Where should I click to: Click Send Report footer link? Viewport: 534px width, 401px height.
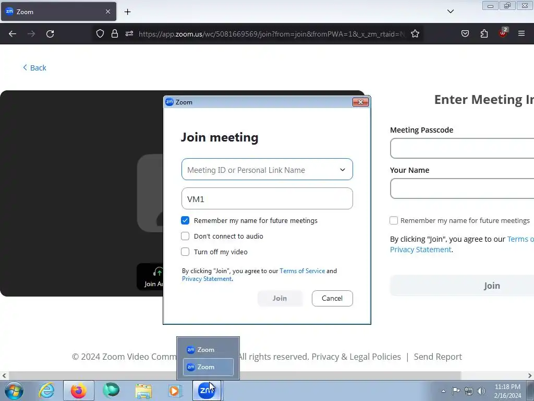tap(438, 357)
